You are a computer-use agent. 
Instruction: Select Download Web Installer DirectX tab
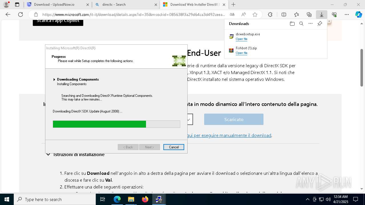[194, 5]
